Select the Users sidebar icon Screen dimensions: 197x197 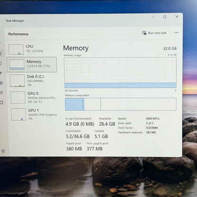point(1,83)
